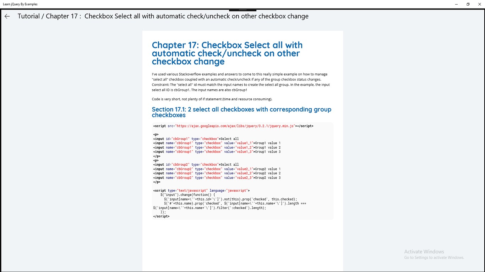Click the input id="cbGroup1" Select all line
The width and height of the screenshot is (485, 272).
[x=196, y=139]
